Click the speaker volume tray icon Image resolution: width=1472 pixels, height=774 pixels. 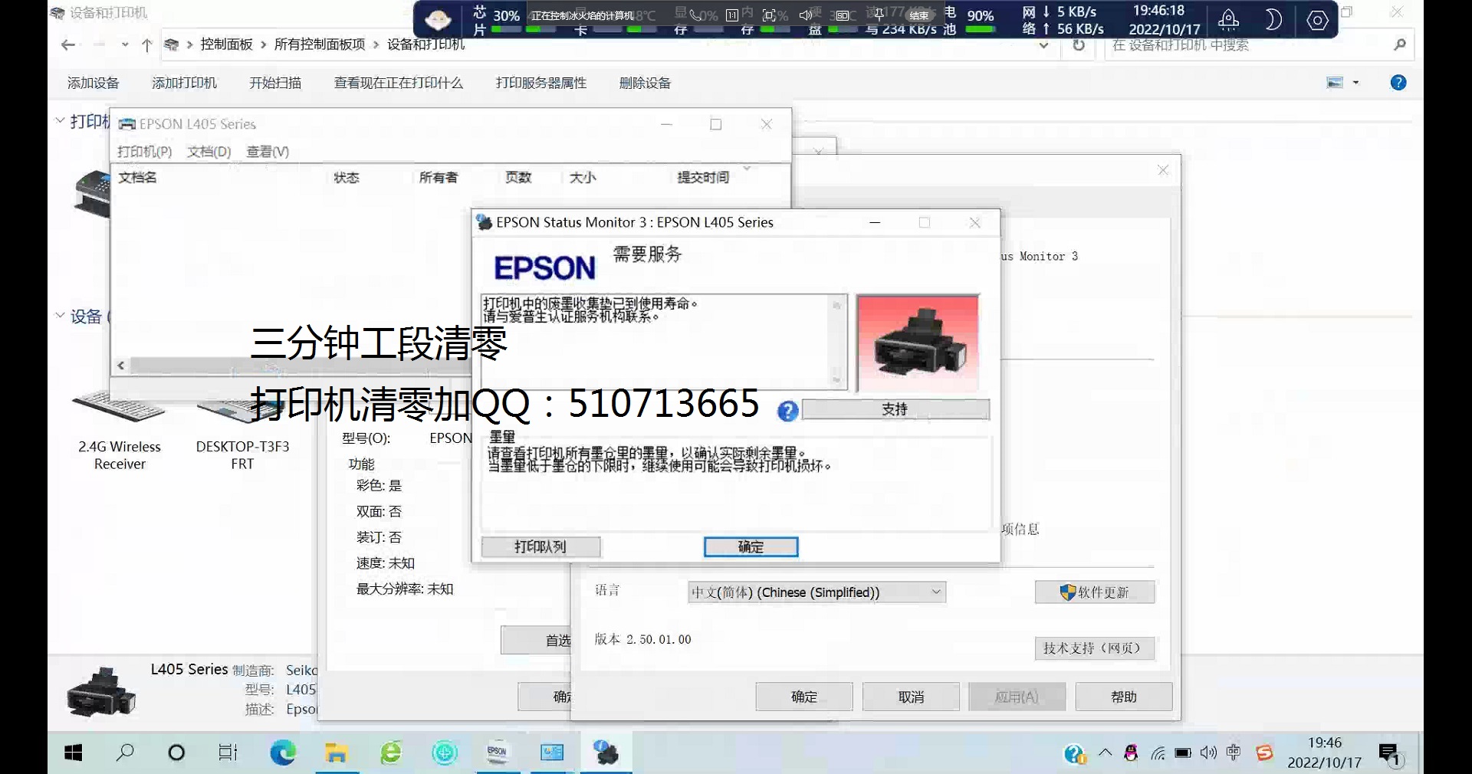[1208, 753]
